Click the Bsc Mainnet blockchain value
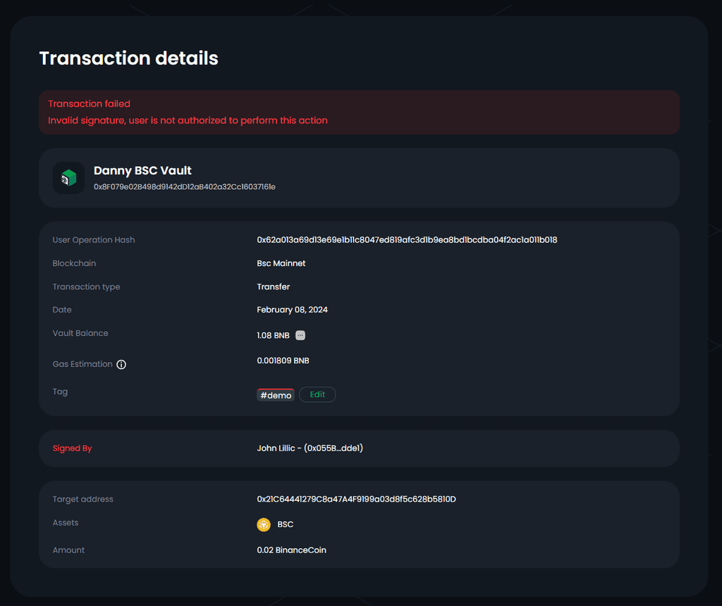The height and width of the screenshot is (606, 722). point(281,263)
